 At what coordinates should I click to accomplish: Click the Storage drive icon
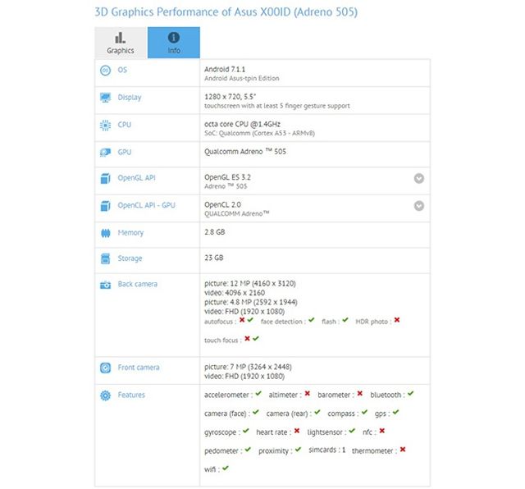pyautogui.click(x=106, y=259)
